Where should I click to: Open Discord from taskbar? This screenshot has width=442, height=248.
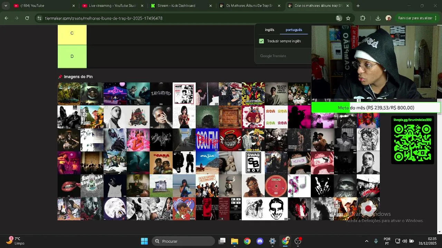[260, 241]
